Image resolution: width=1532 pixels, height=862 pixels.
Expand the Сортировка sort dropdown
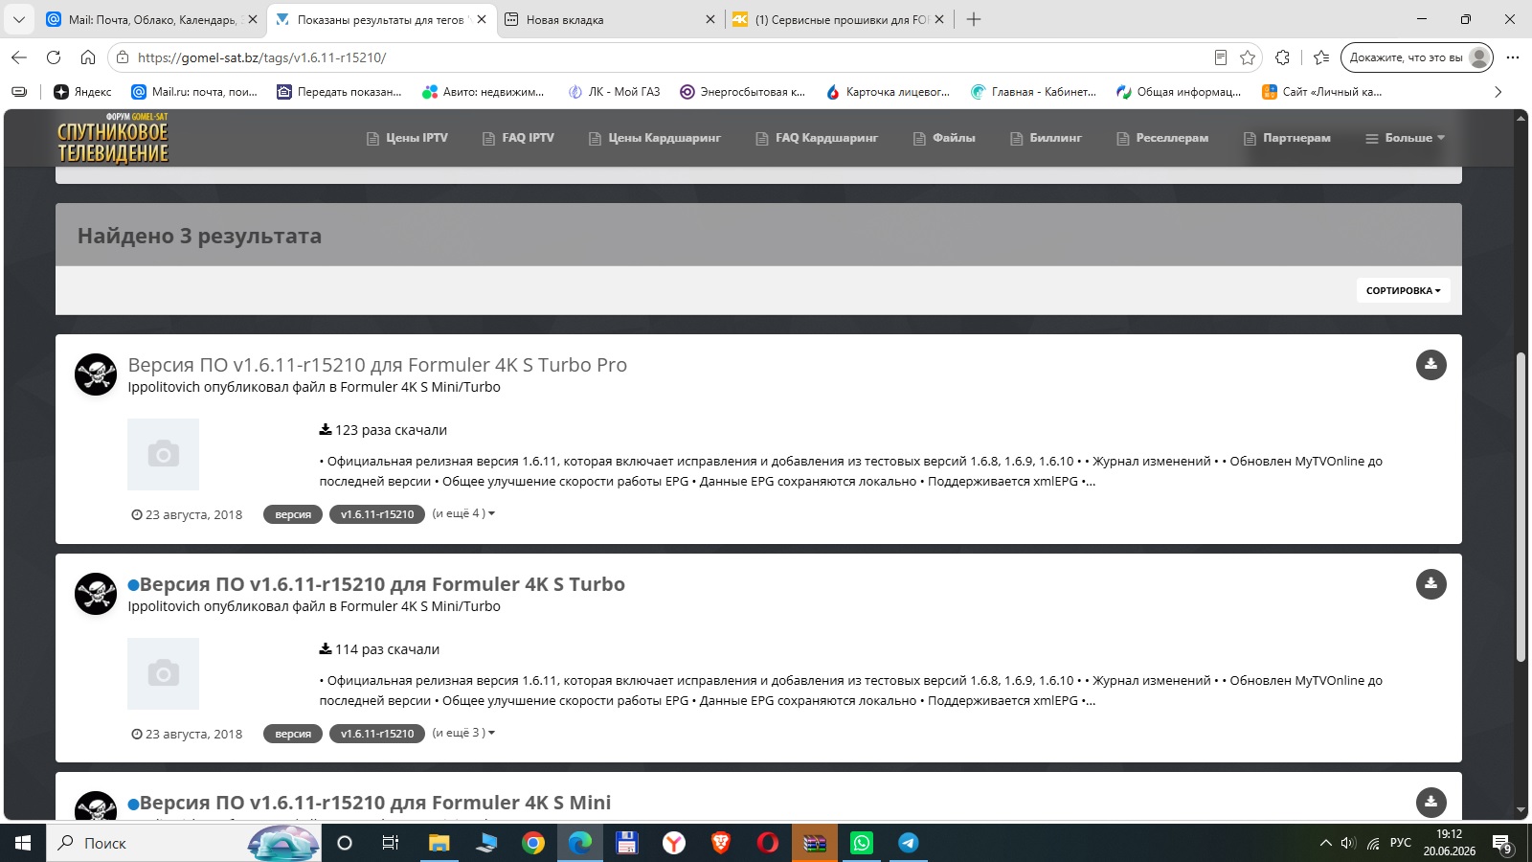click(1403, 290)
